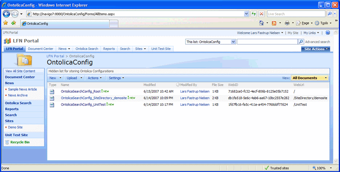
Task: Open the Actions menu
Action: point(95,78)
